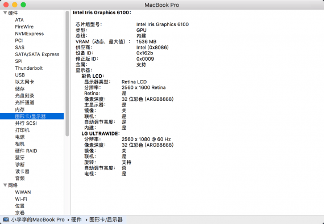Open SATA/SATA Express entry
324x224 pixels.
point(37,54)
